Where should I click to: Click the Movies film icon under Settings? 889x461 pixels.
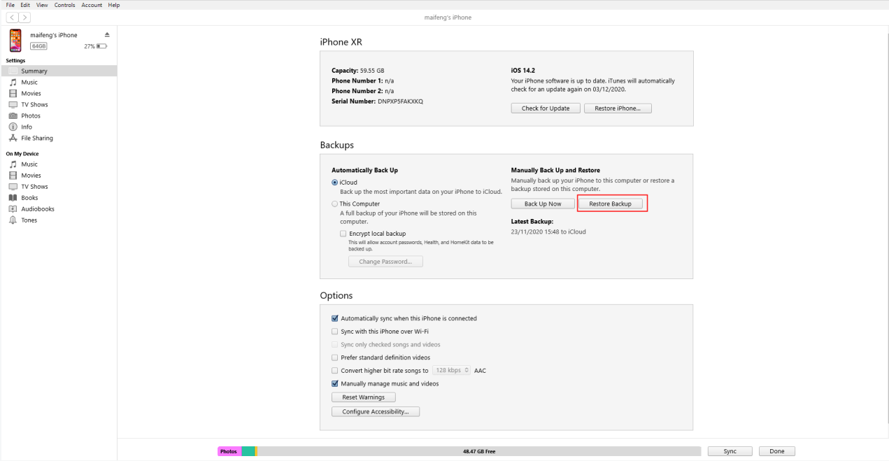[13, 94]
